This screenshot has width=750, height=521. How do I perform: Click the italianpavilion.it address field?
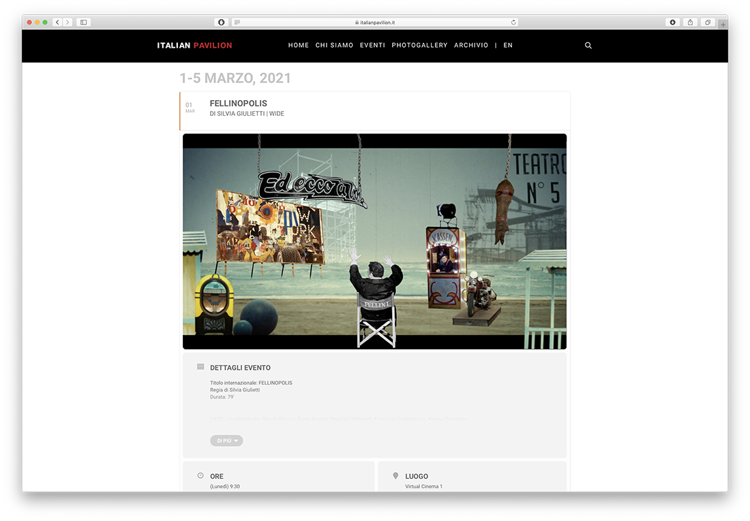click(375, 22)
